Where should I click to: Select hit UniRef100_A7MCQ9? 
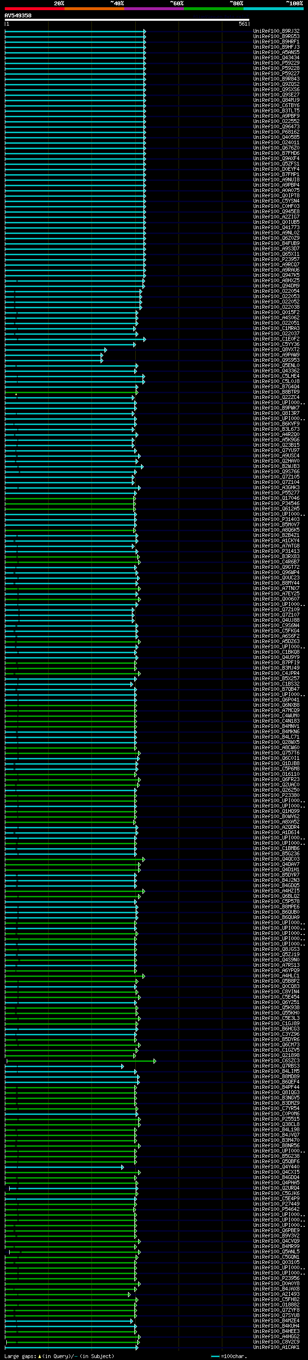[276, 711]
